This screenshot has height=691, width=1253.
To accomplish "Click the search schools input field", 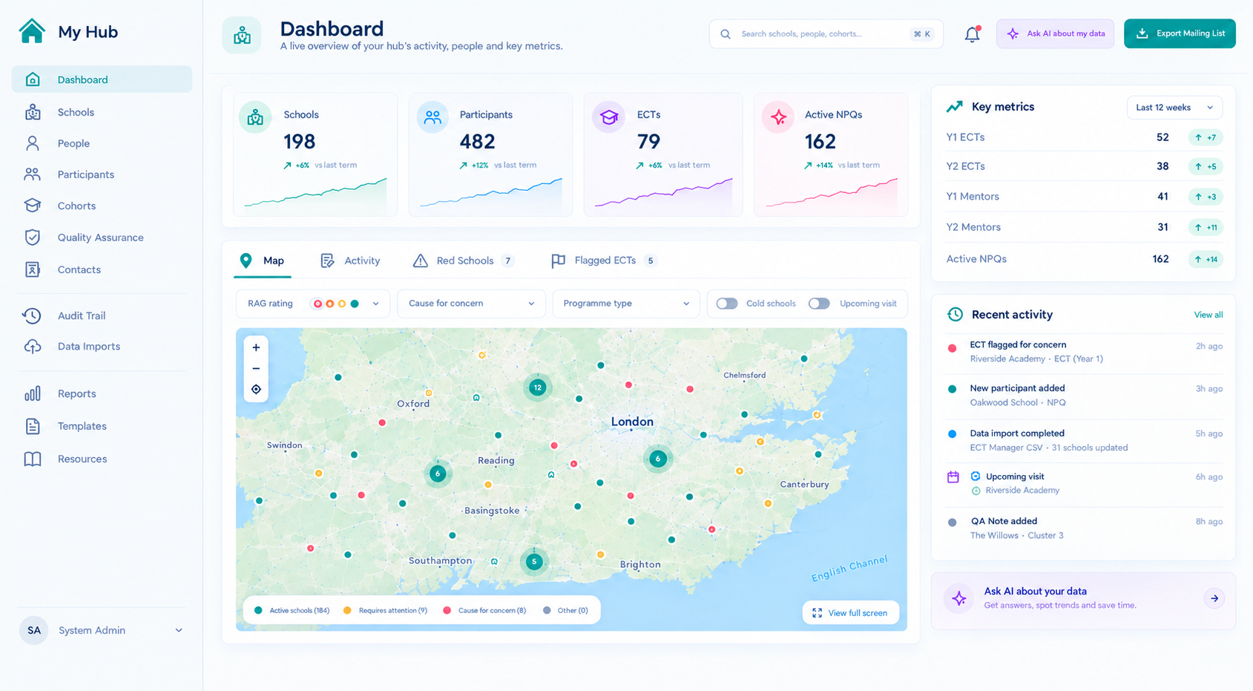I will click(826, 34).
